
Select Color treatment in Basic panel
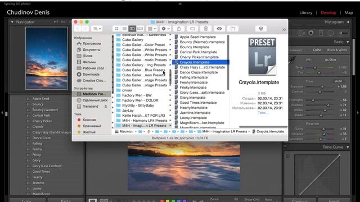(317, 50)
